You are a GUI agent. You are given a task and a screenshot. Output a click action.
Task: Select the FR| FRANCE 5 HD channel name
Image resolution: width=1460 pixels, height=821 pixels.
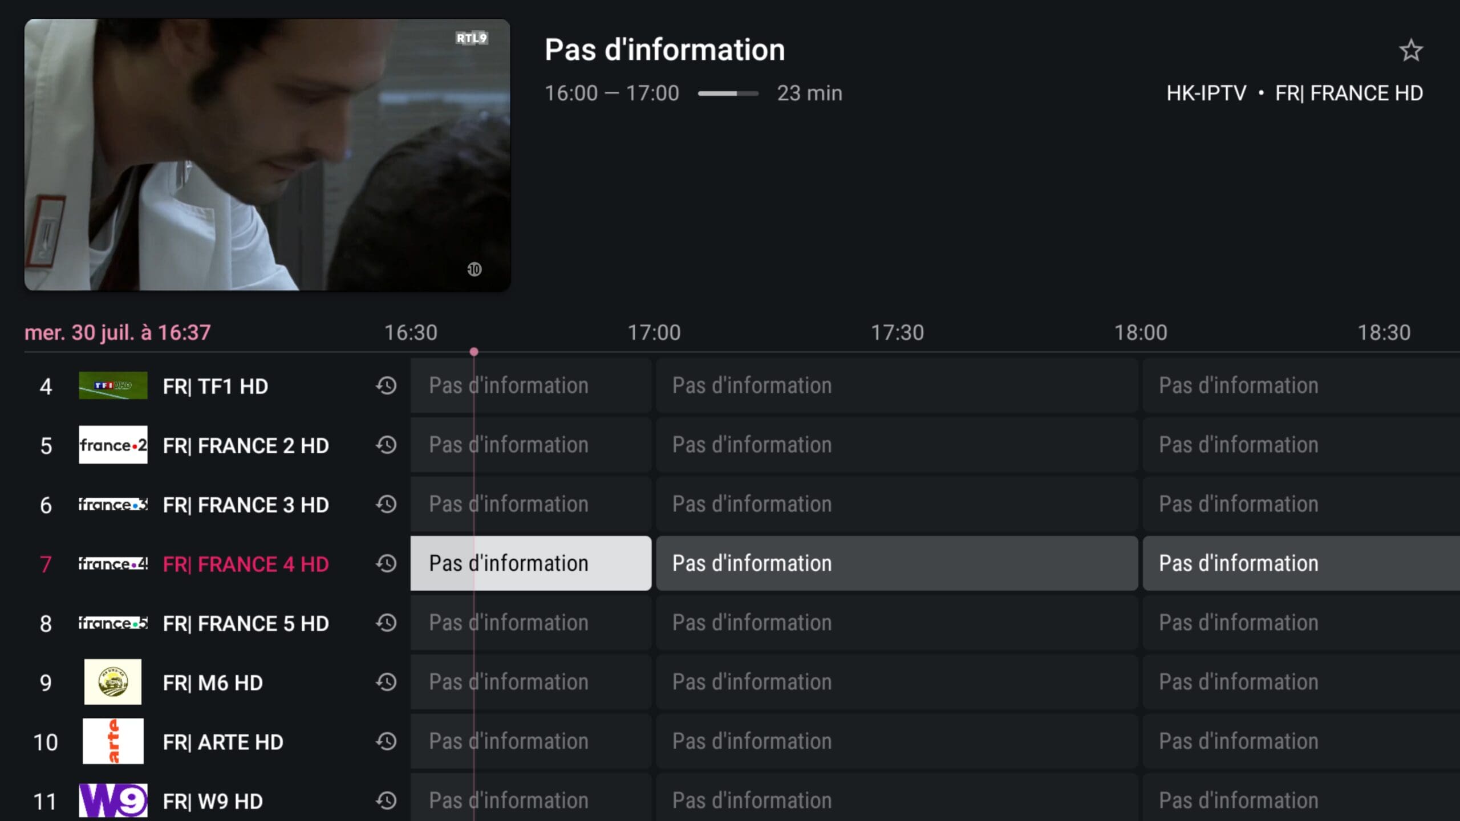(x=246, y=624)
